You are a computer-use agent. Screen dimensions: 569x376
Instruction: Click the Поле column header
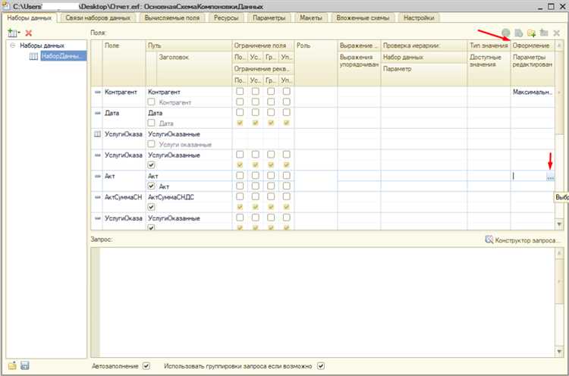click(124, 45)
